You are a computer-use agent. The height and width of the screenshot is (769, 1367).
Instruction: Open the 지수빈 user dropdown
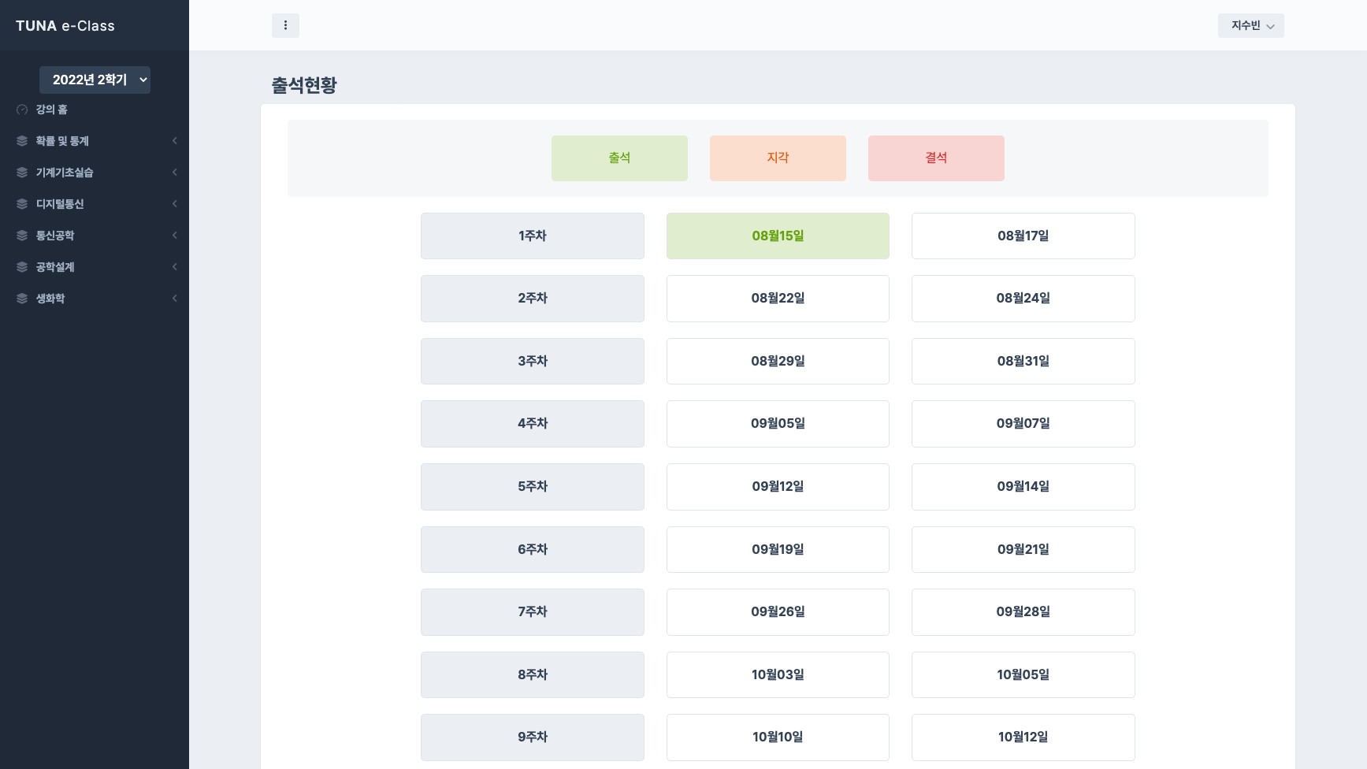[x=1251, y=25]
